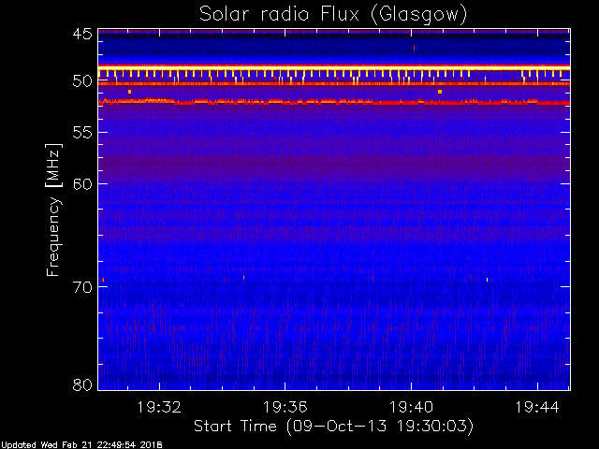Click the 60 frequency tick label

click(82, 184)
